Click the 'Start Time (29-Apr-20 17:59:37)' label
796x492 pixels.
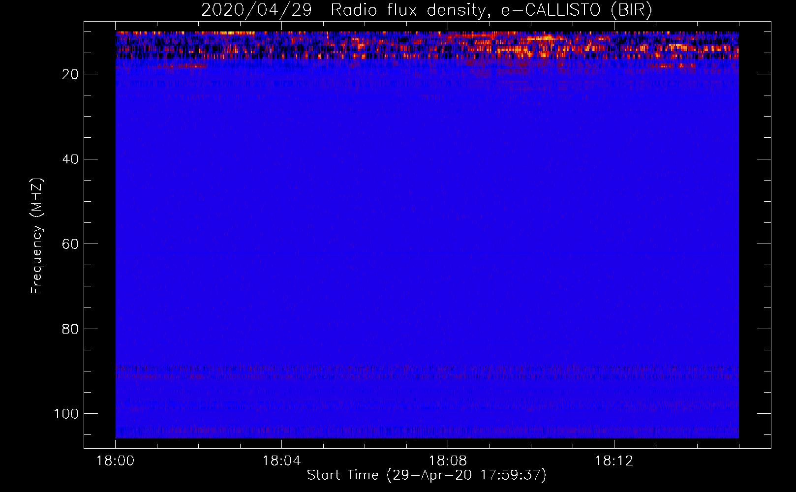tap(427, 475)
